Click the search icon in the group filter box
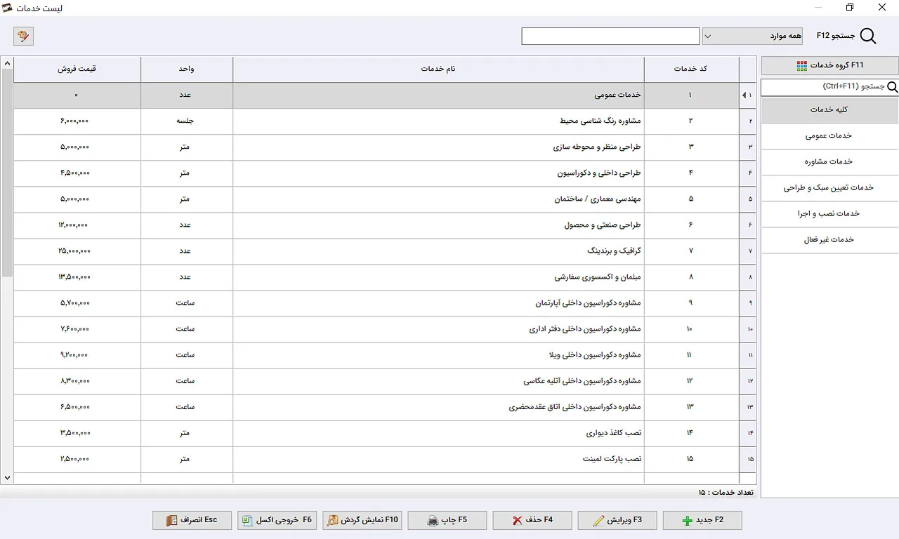Screen dimensions: 899x539 click(892, 87)
